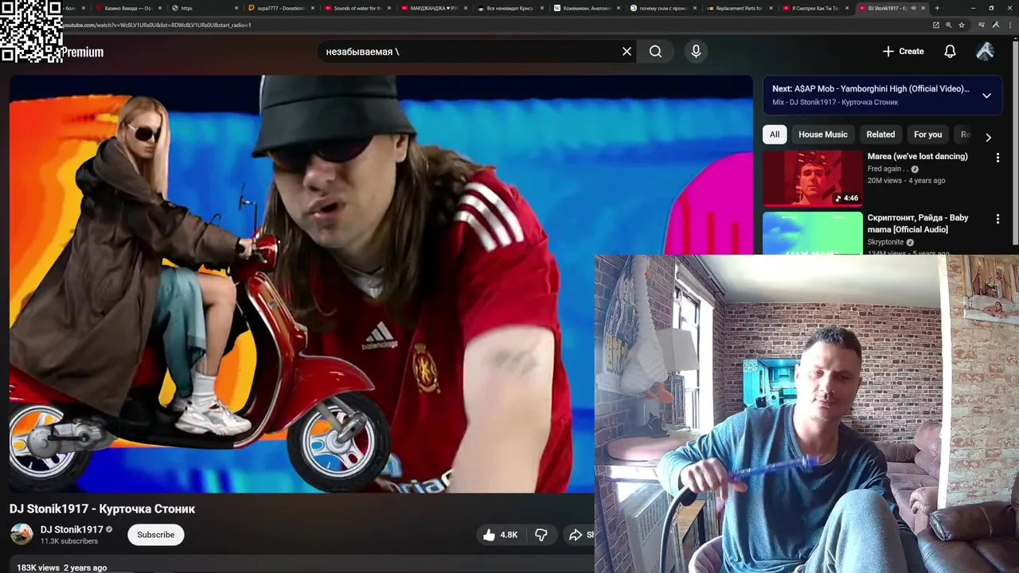Mute the DJ Stonik1917 tab speaker icon
Image resolution: width=1019 pixels, height=573 pixels.
[x=913, y=8]
